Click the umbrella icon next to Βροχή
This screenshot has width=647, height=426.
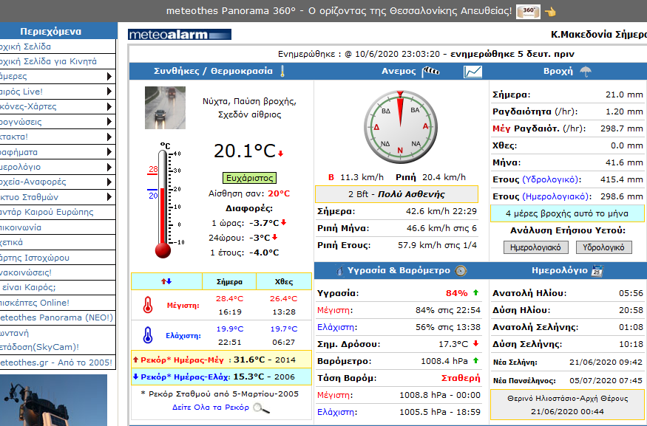[586, 72]
